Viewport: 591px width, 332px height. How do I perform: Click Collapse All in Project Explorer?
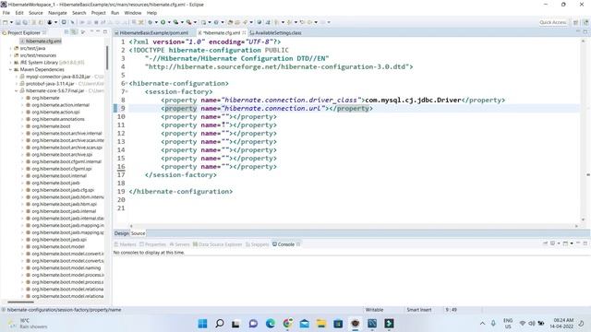[x=66, y=32]
